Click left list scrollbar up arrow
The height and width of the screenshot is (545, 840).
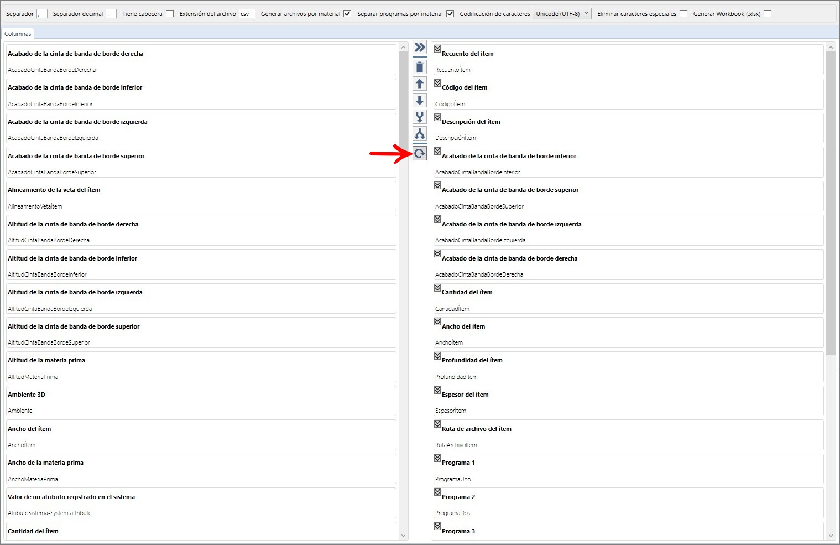(x=403, y=48)
